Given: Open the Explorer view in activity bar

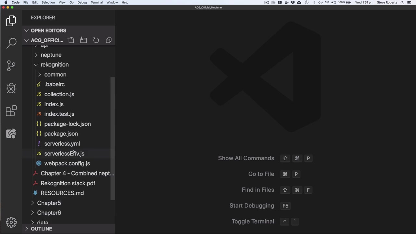Looking at the screenshot, I should [11, 21].
